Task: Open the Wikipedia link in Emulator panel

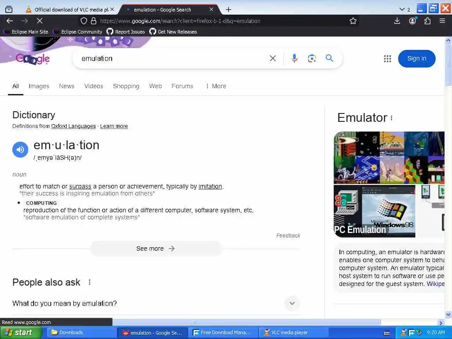Action: pos(436,284)
